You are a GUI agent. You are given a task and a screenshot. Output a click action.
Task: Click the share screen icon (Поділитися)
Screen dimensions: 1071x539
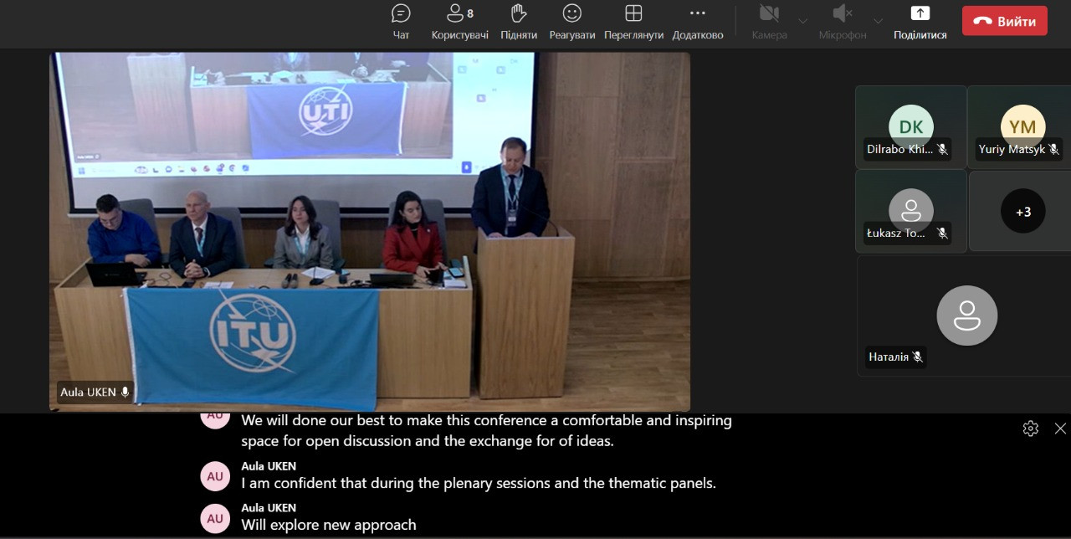tap(920, 21)
